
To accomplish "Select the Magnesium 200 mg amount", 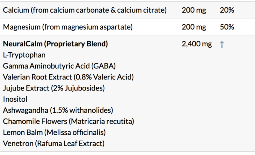I will [194, 27].
